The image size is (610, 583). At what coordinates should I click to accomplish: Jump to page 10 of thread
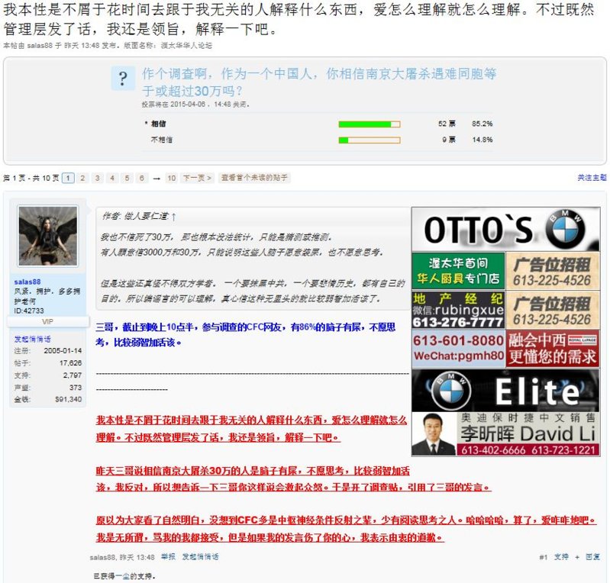pyautogui.click(x=171, y=178)
